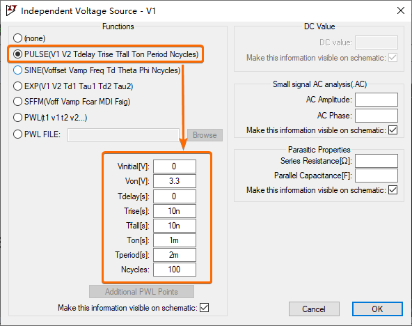The width and height of the screenshot is (412, 326).
Task: Click the Von[V] field showing 3.3
Action: pyautogui.click(x=175, y=181)
